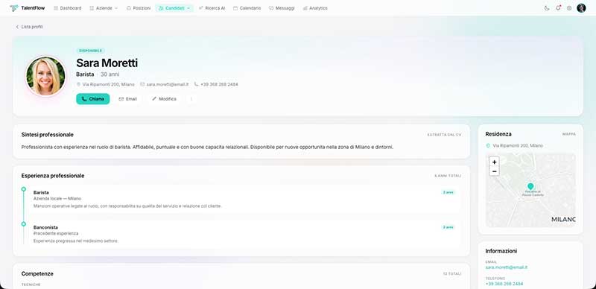Click telephone link in Informazioni panel
Viewport: 596px width, 289px height.
click(504, 284)
